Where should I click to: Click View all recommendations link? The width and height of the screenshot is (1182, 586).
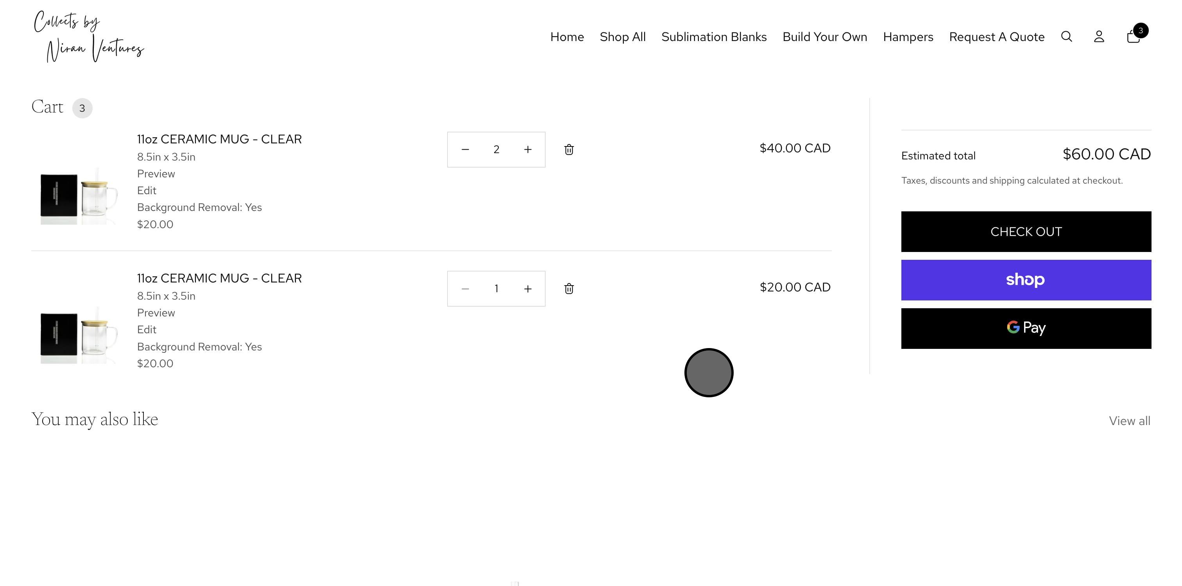click(x=1129, y=421)
